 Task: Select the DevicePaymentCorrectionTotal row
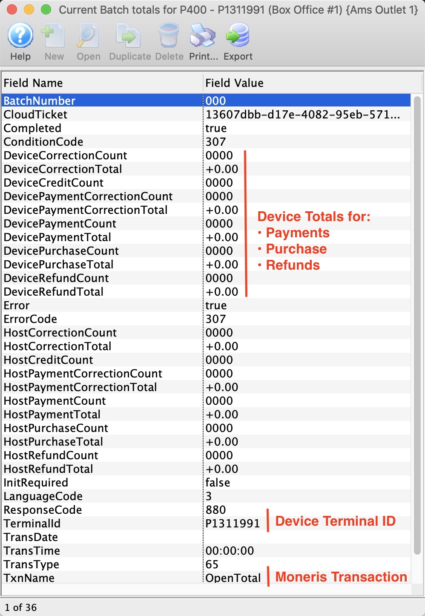(x=206, y=210)
